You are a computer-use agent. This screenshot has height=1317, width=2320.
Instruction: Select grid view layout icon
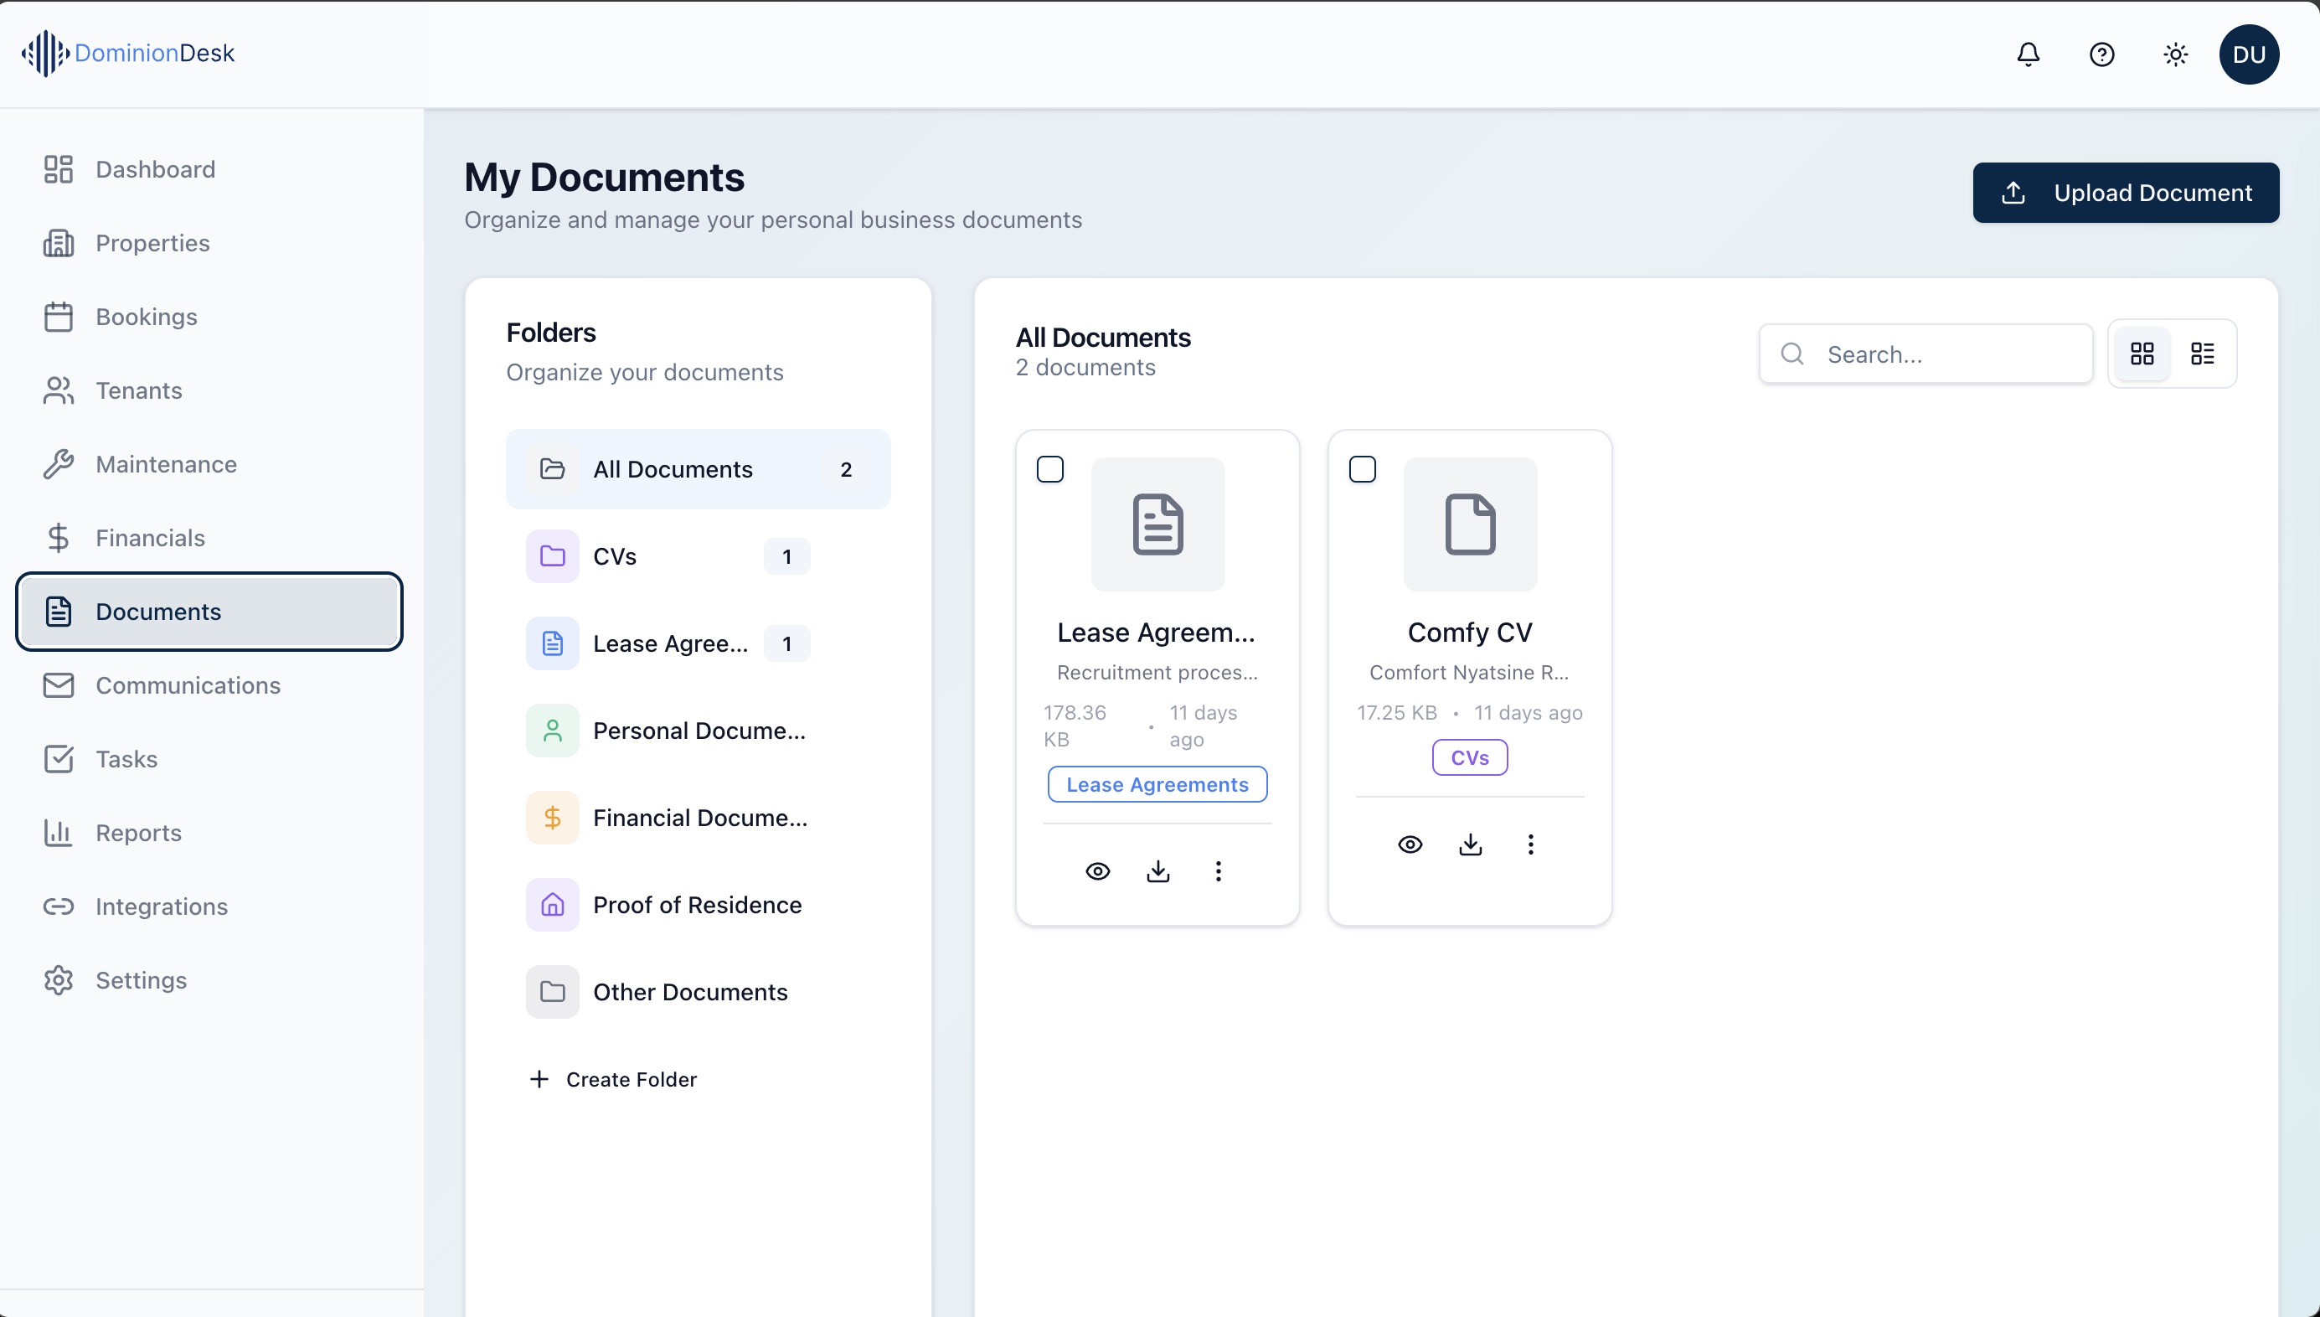tap(2142, 354)
